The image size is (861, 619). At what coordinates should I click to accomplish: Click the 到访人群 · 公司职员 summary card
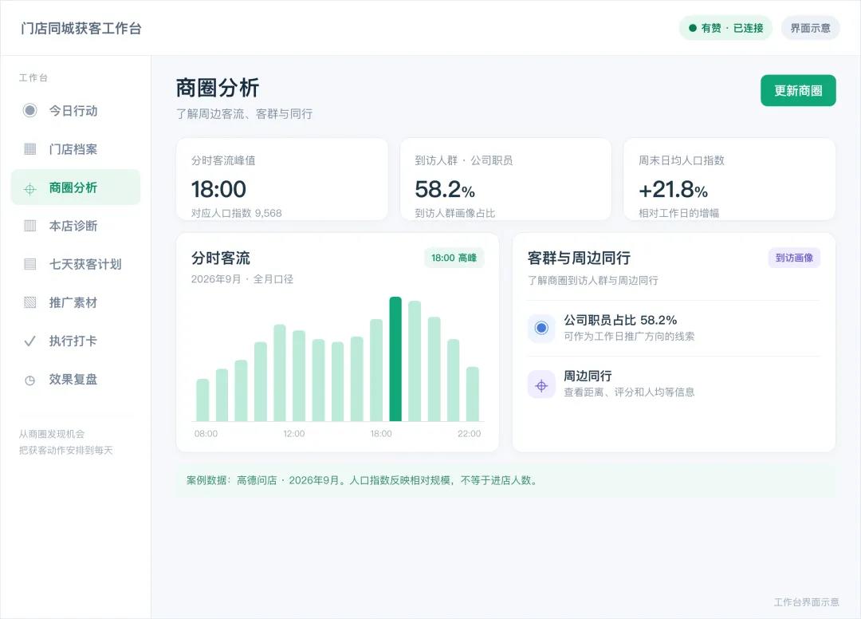pos(505,179)
